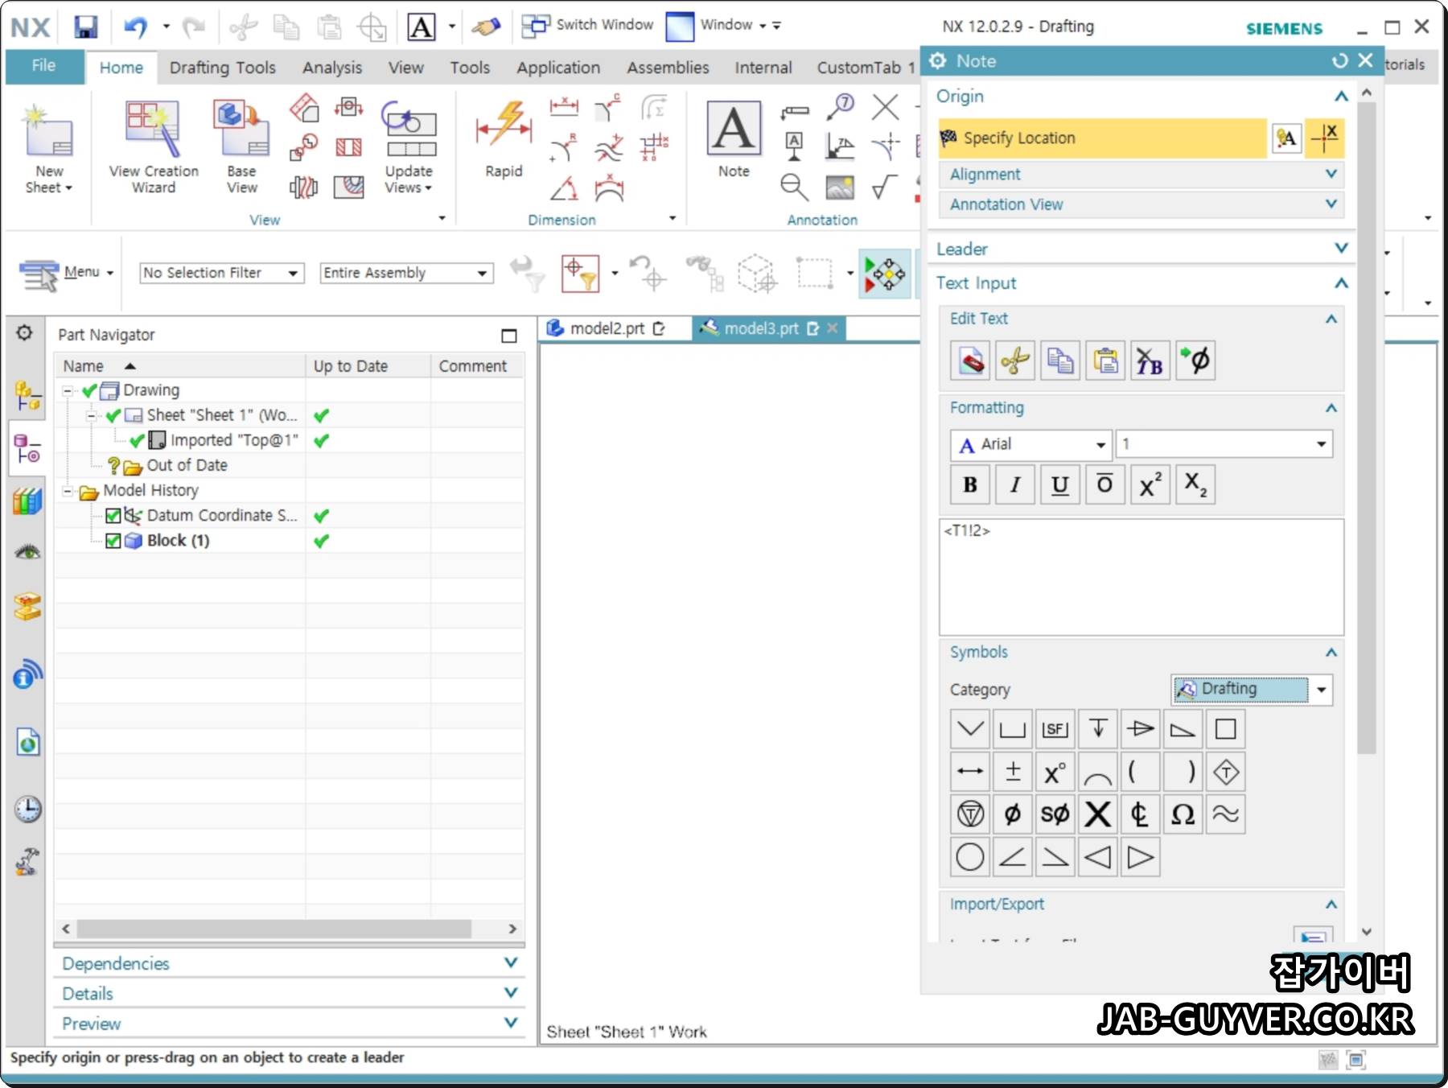Select the Base View tool
Image resolution: width=1448 pixels, height=1088 pixels.
241,148
